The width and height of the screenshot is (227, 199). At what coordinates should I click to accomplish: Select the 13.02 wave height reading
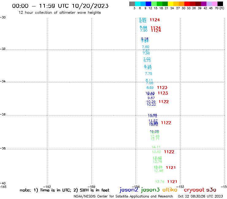point(156,152)
